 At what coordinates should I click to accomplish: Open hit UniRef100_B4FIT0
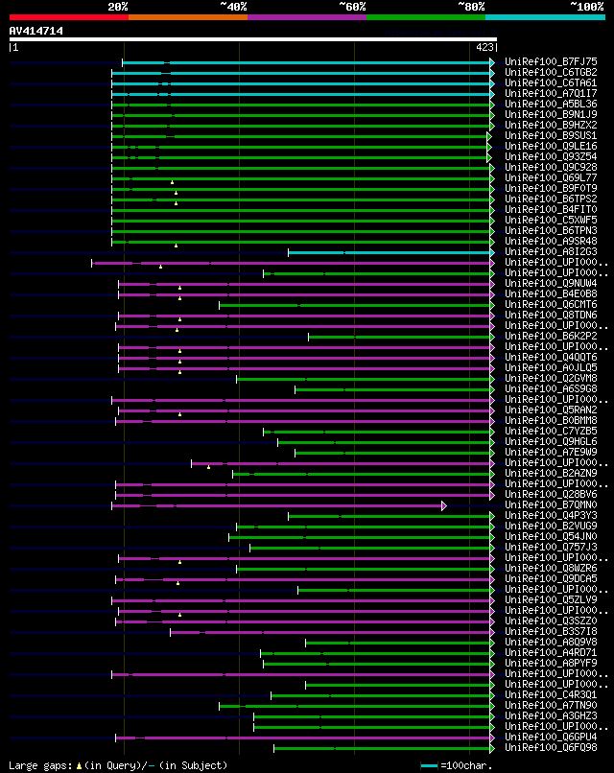click(x=551, y=209)
